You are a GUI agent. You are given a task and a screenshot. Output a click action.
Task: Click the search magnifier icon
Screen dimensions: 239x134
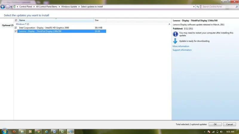[237, 7]
